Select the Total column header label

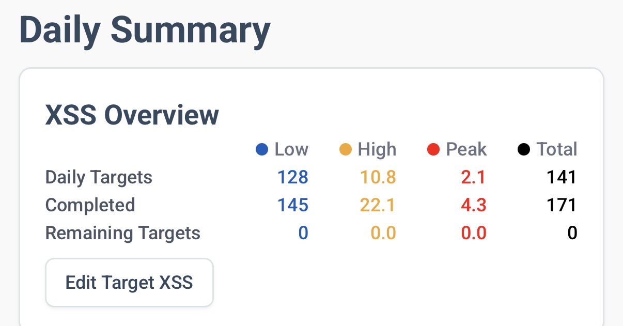tap(557, 150)
